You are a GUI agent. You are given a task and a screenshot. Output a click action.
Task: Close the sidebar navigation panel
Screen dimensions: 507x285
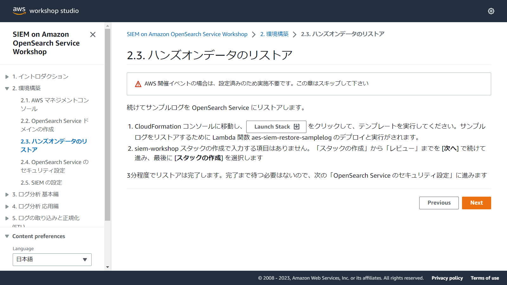93,35
